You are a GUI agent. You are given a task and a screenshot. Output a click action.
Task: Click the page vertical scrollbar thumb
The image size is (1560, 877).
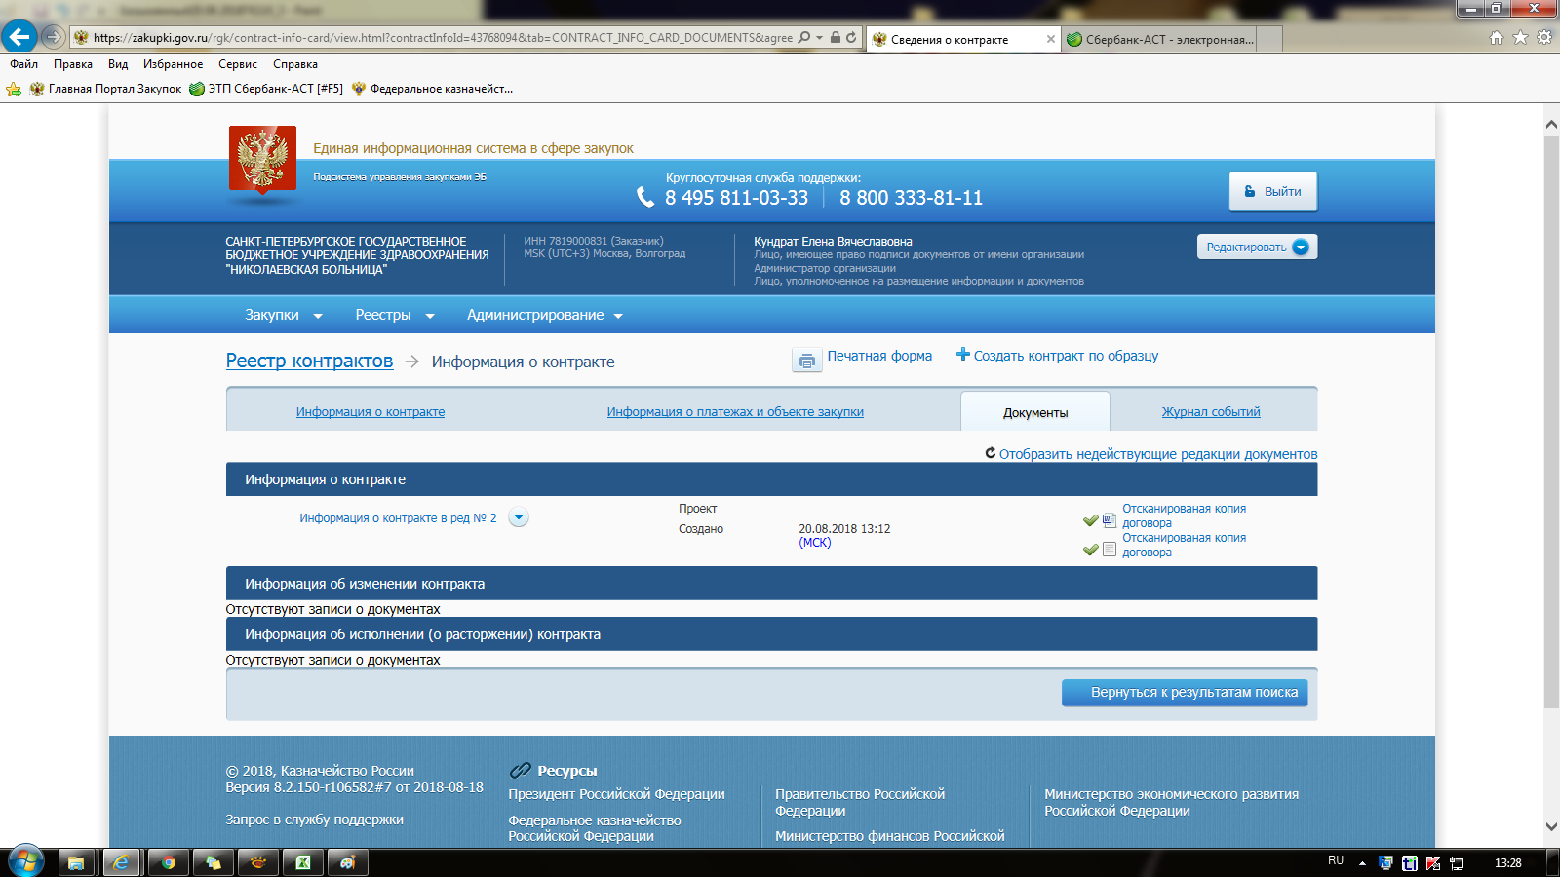(1551, 423)
